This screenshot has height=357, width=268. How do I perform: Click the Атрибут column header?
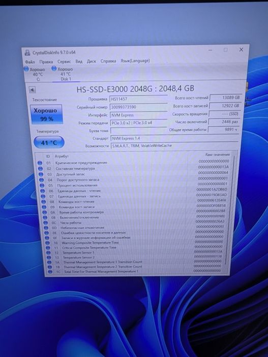pyautogui.click(x=62, y=156)
